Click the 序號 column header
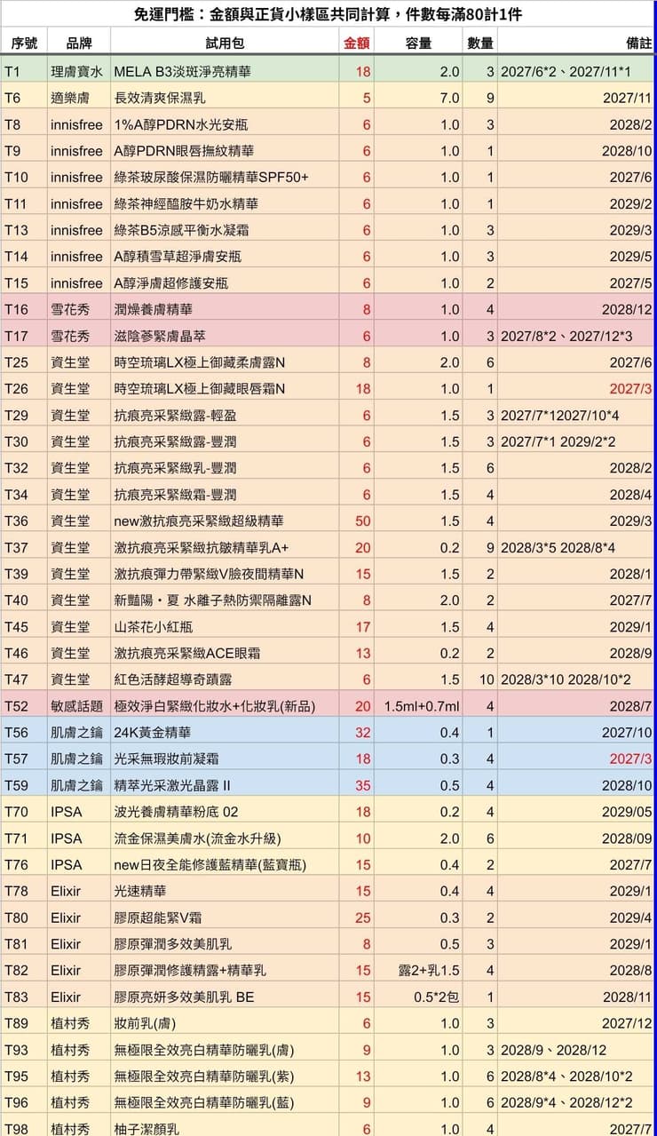 point(24,44)
